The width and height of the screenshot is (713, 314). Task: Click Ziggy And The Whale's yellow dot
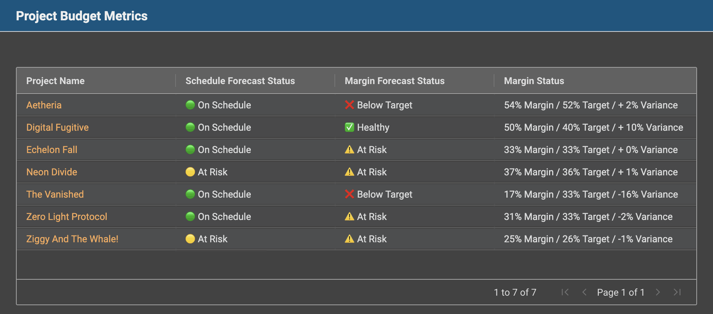click(x=190, y=239)
